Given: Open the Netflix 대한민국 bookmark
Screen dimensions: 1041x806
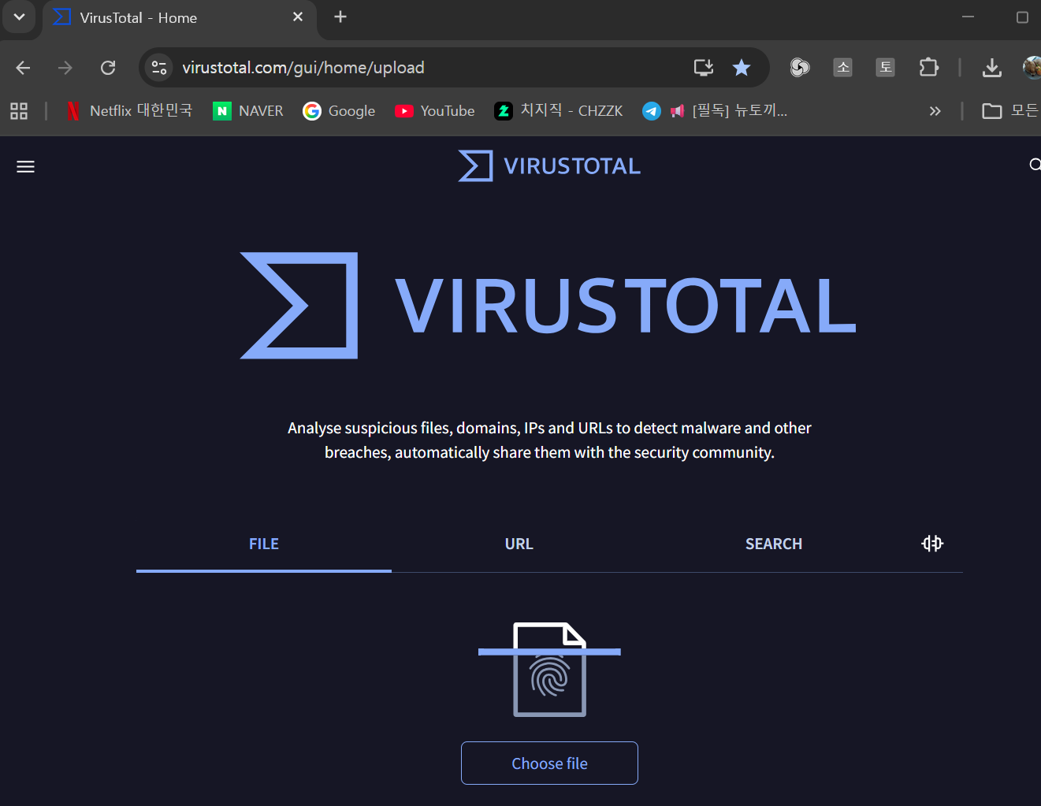Looking at the screenshot, I should 129,111.
